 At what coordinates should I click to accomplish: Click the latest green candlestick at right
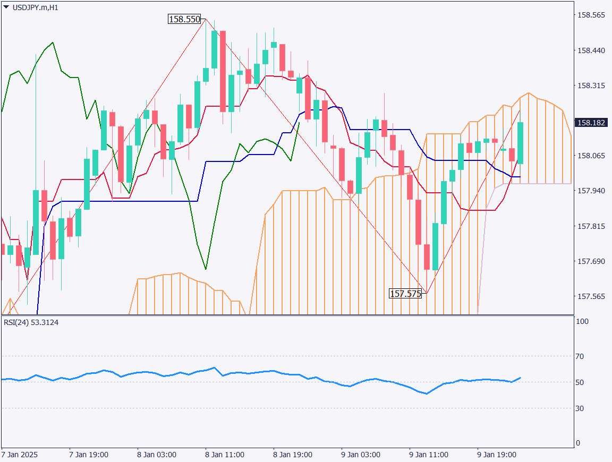[521, 143]
